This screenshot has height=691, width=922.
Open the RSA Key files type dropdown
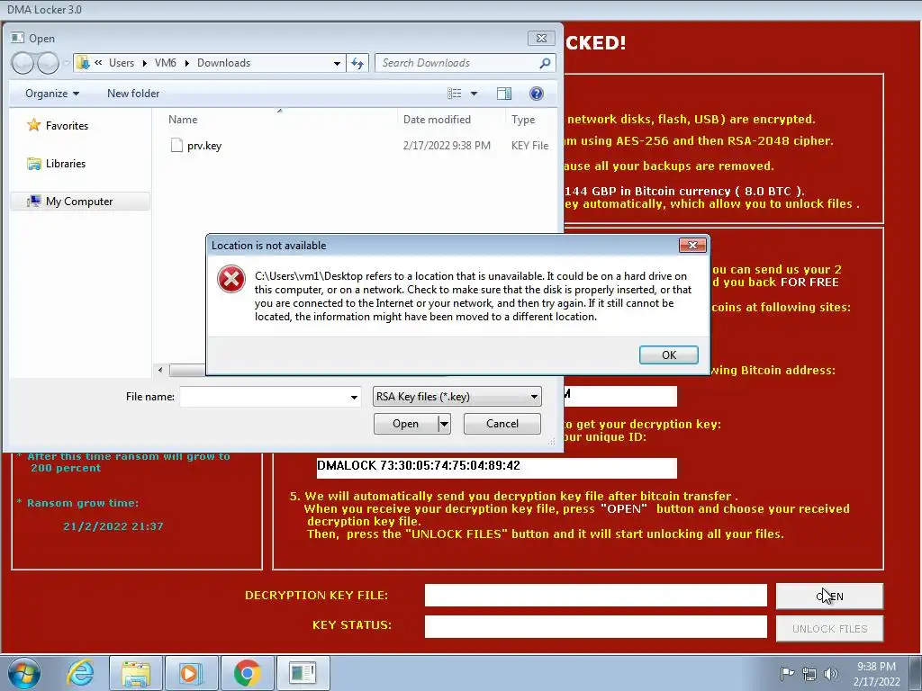tap(456, 397)
